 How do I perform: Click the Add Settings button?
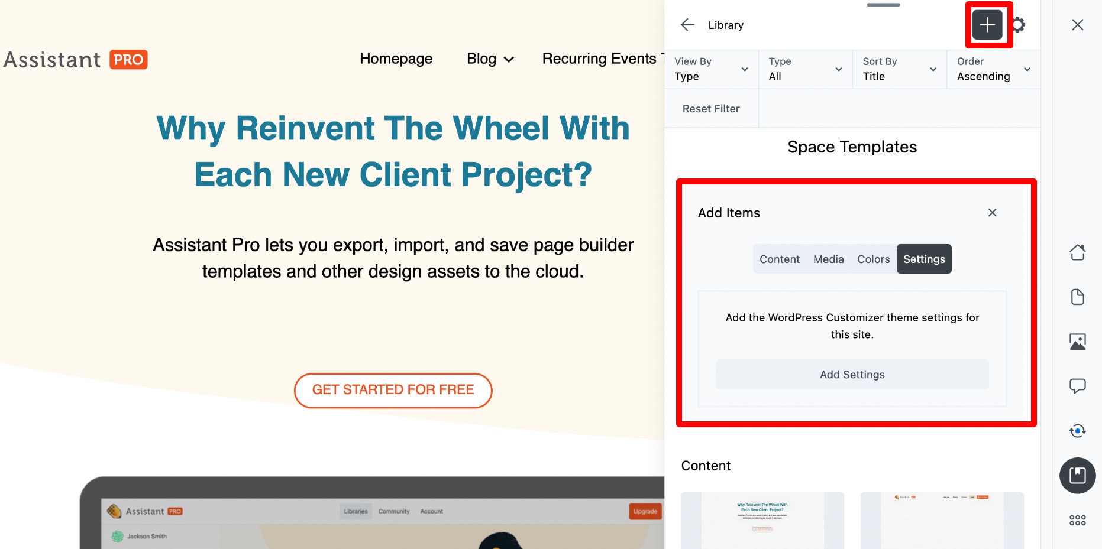coord(852,375)
